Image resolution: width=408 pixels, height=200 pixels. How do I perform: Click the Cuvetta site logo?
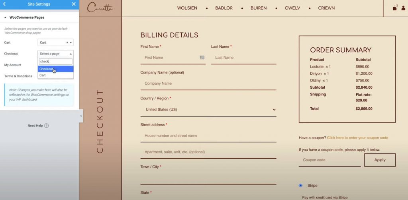coord(100,8)
